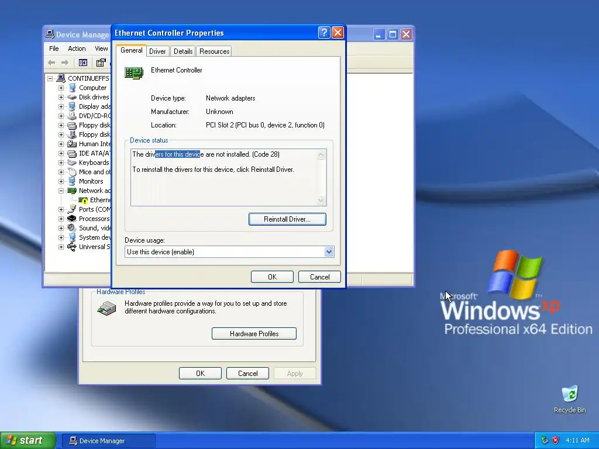This screenshot has height=449, width=599.
Task: Expand the Display adapters tree node
Action: (61, 106)
